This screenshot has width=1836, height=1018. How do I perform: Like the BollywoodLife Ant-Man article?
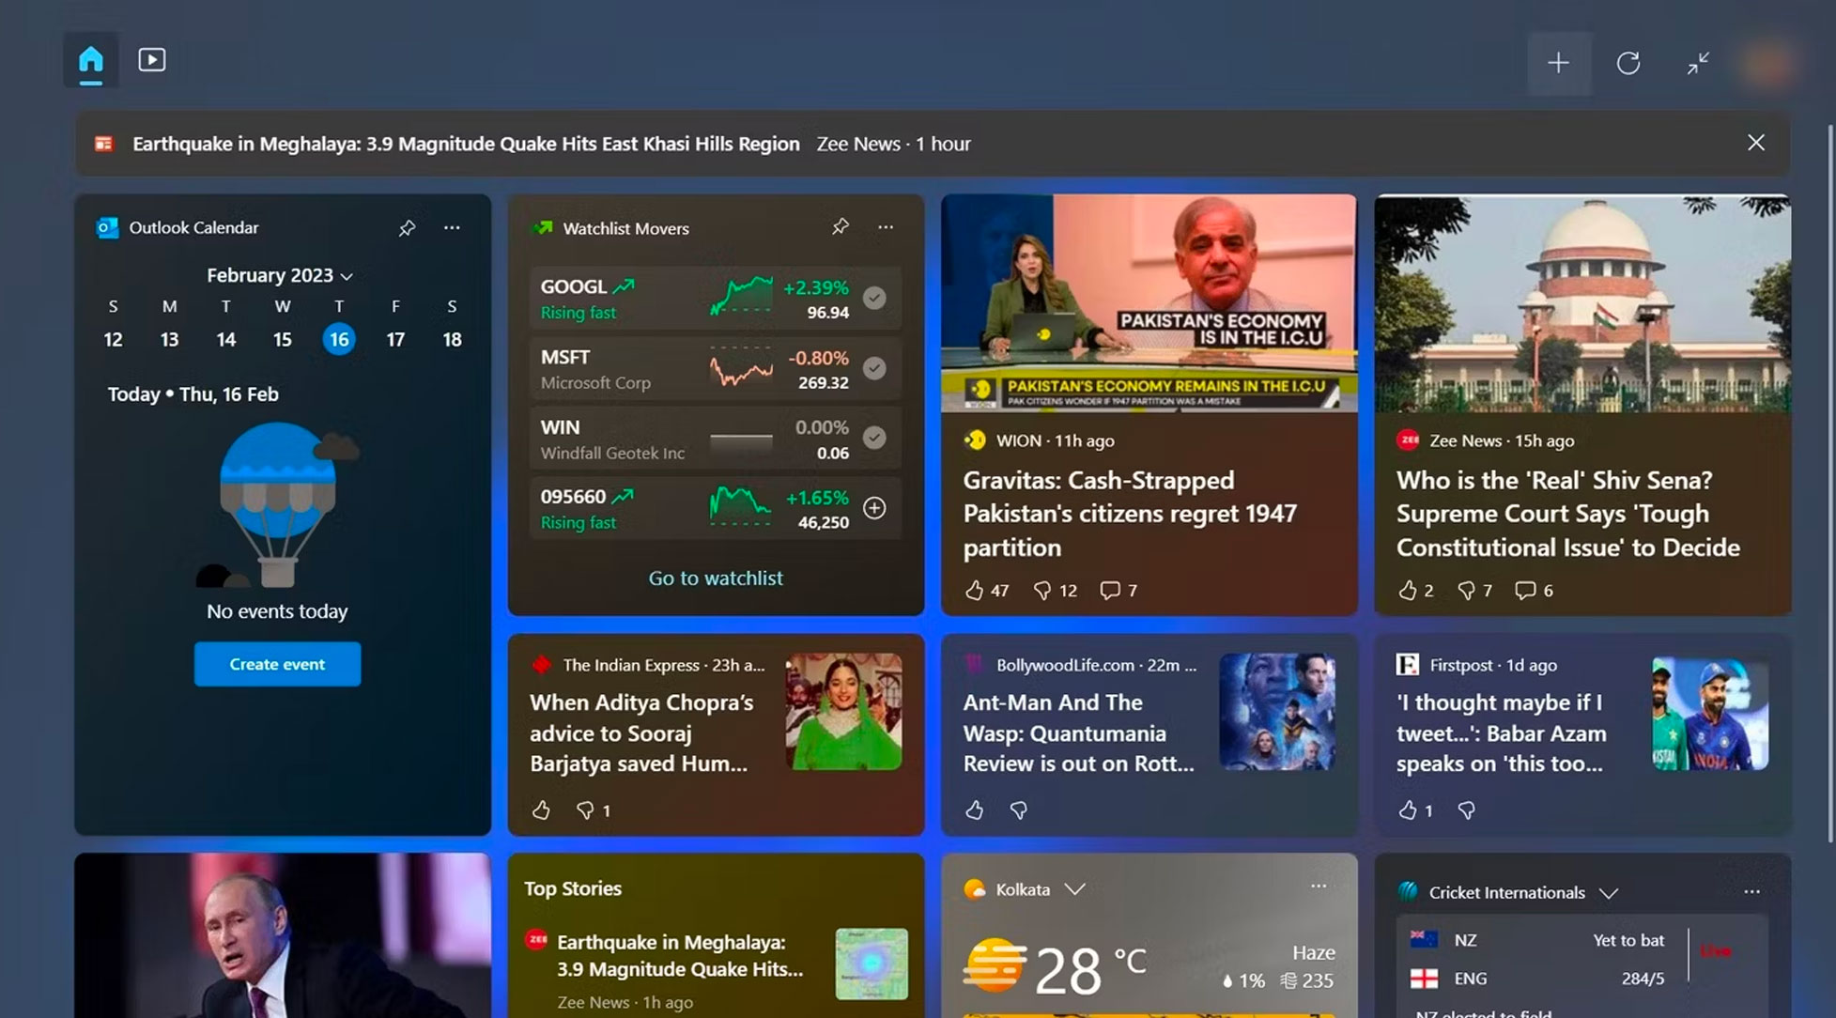coord(975,810)
